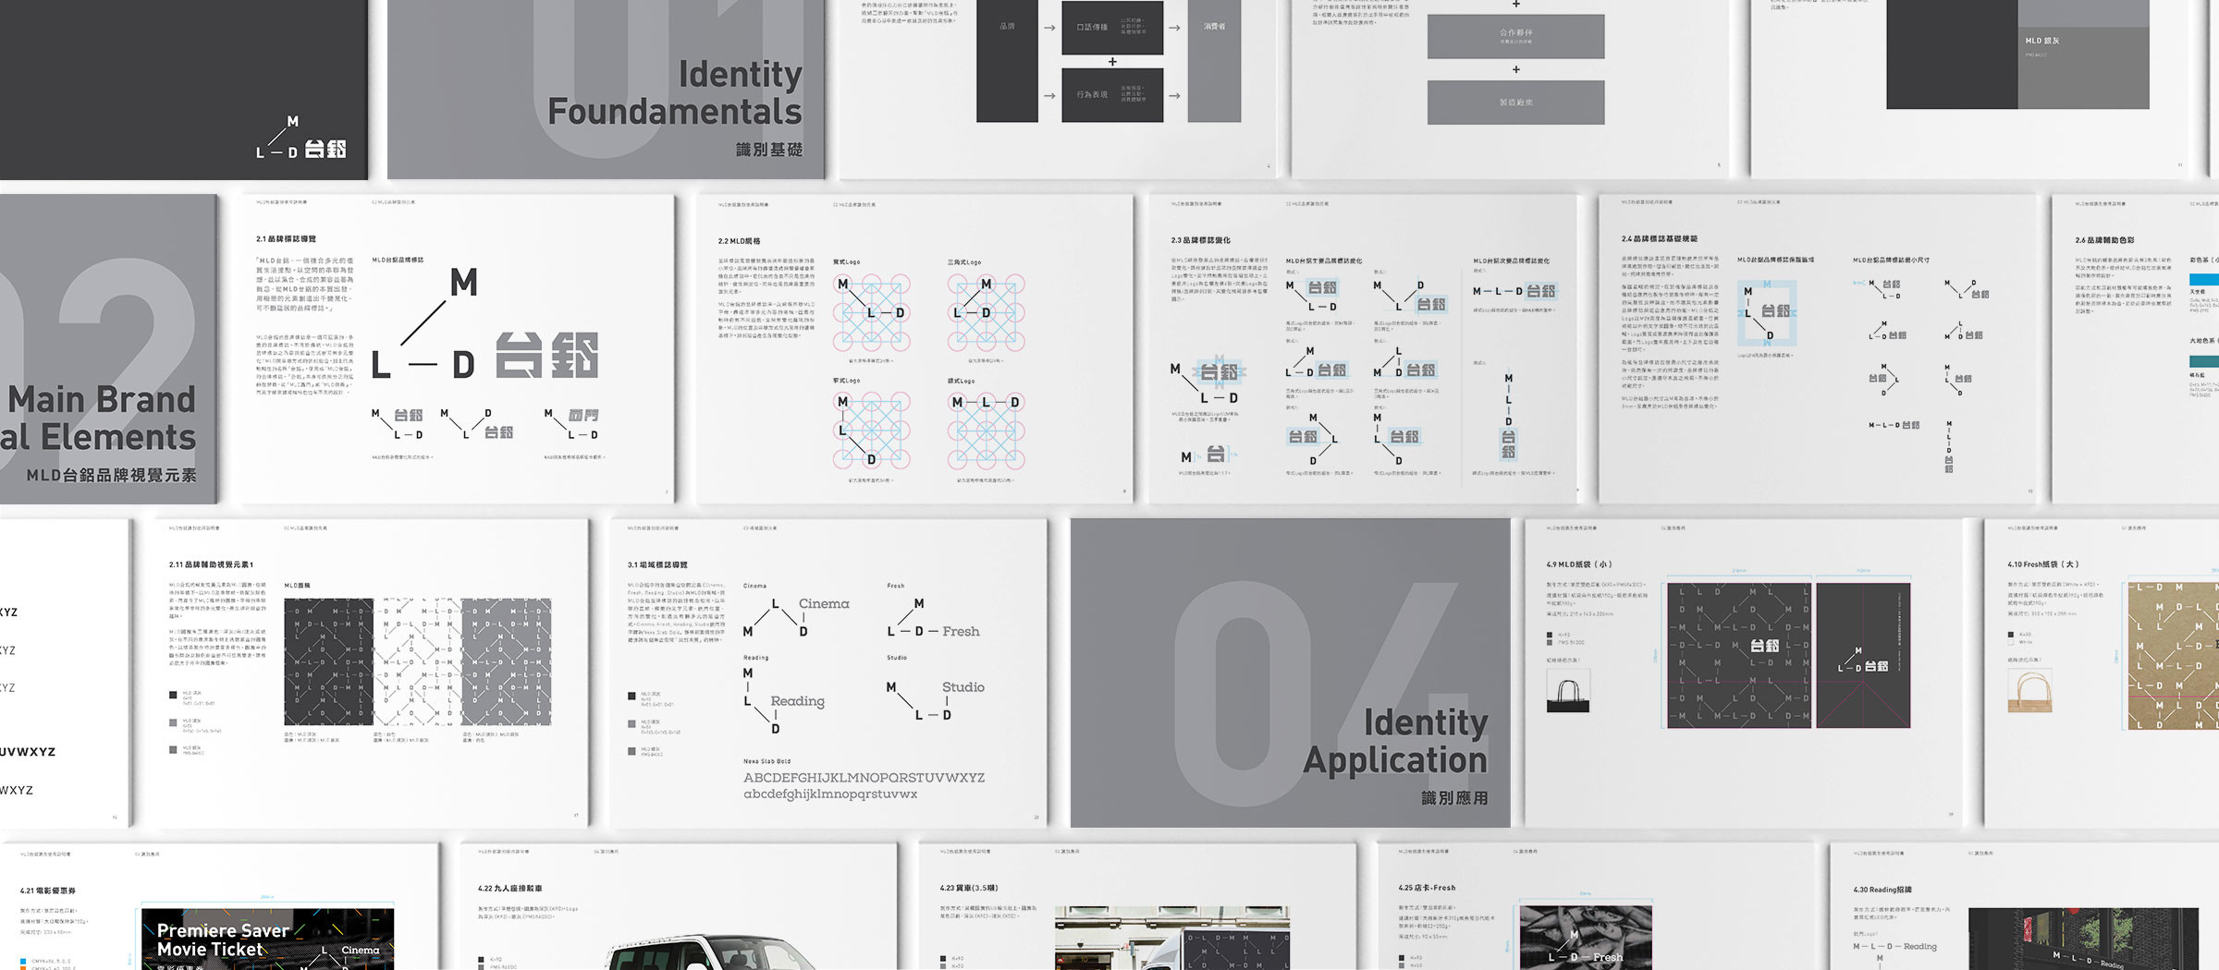Click the M L–D Fresh logo on page 3.1
The image size is (2219, 970).
click(933, 618)
